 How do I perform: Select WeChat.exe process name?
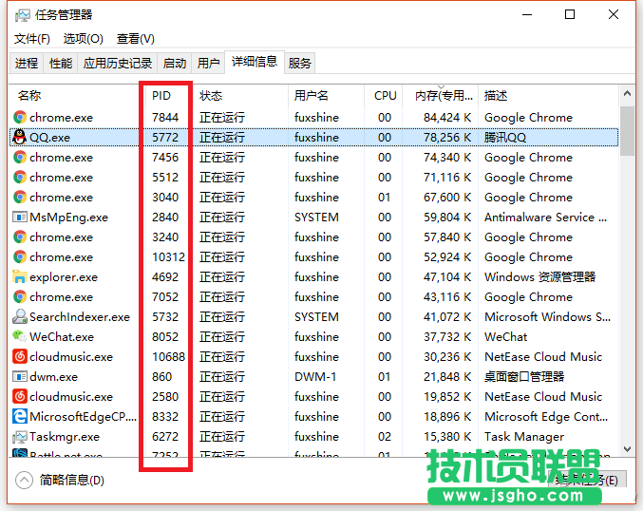(x=62, y=336)
